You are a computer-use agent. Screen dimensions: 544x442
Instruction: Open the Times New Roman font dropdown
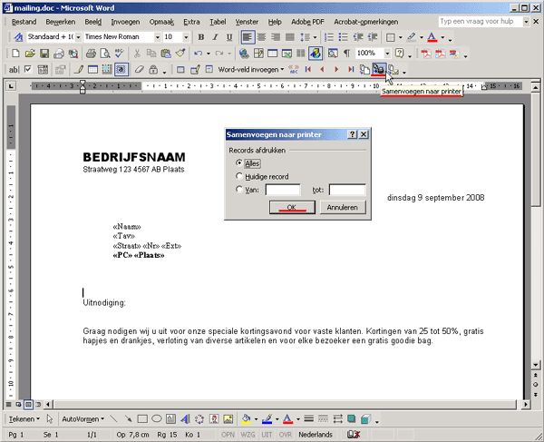click(x=160, y=37)
